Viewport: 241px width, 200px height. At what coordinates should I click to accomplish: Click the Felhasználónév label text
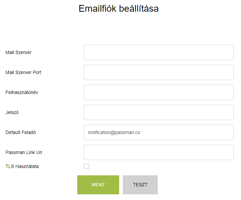(x=22, y=92)
